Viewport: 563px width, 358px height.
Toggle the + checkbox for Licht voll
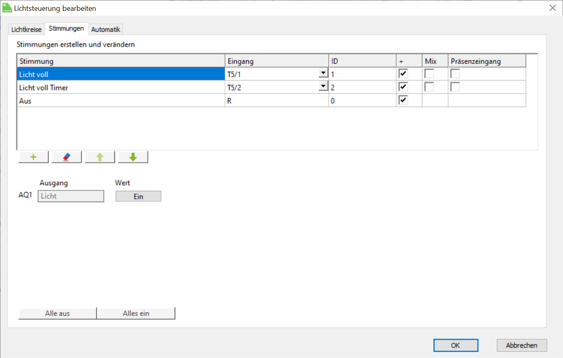pos(403,74)
